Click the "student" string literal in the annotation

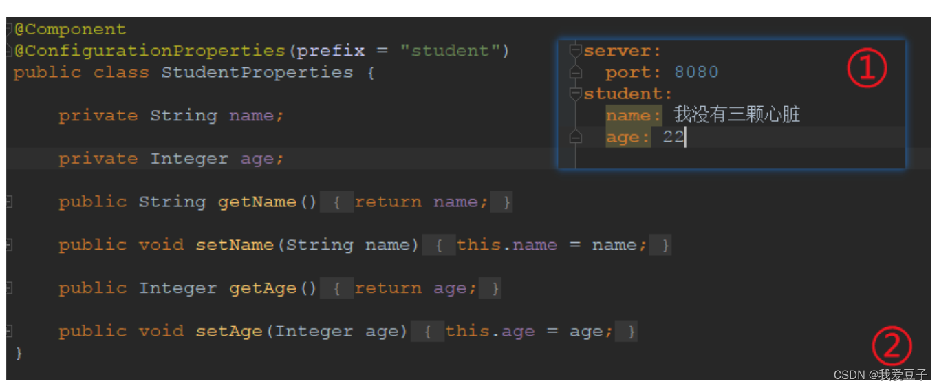450,51
